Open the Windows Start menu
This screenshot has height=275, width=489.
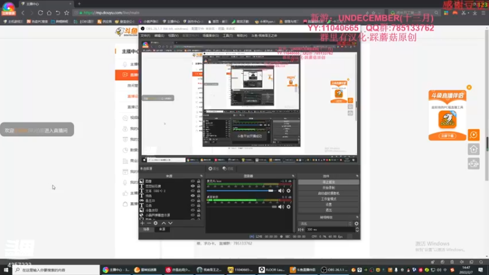pyautogui.click(x=6, y=270)
